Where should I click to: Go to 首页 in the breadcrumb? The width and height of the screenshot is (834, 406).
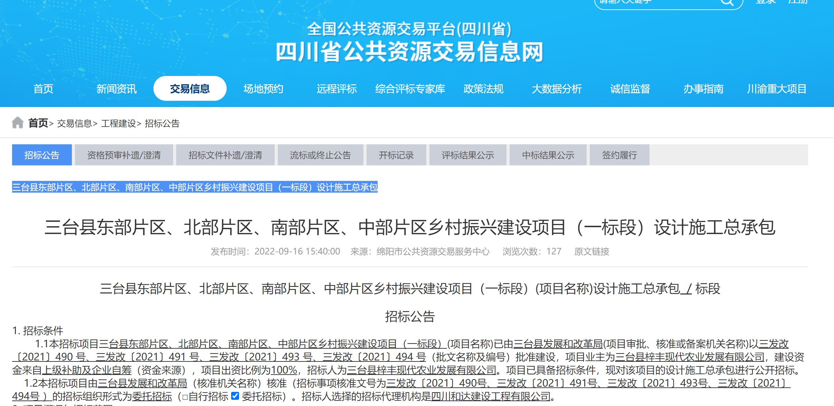38,123
